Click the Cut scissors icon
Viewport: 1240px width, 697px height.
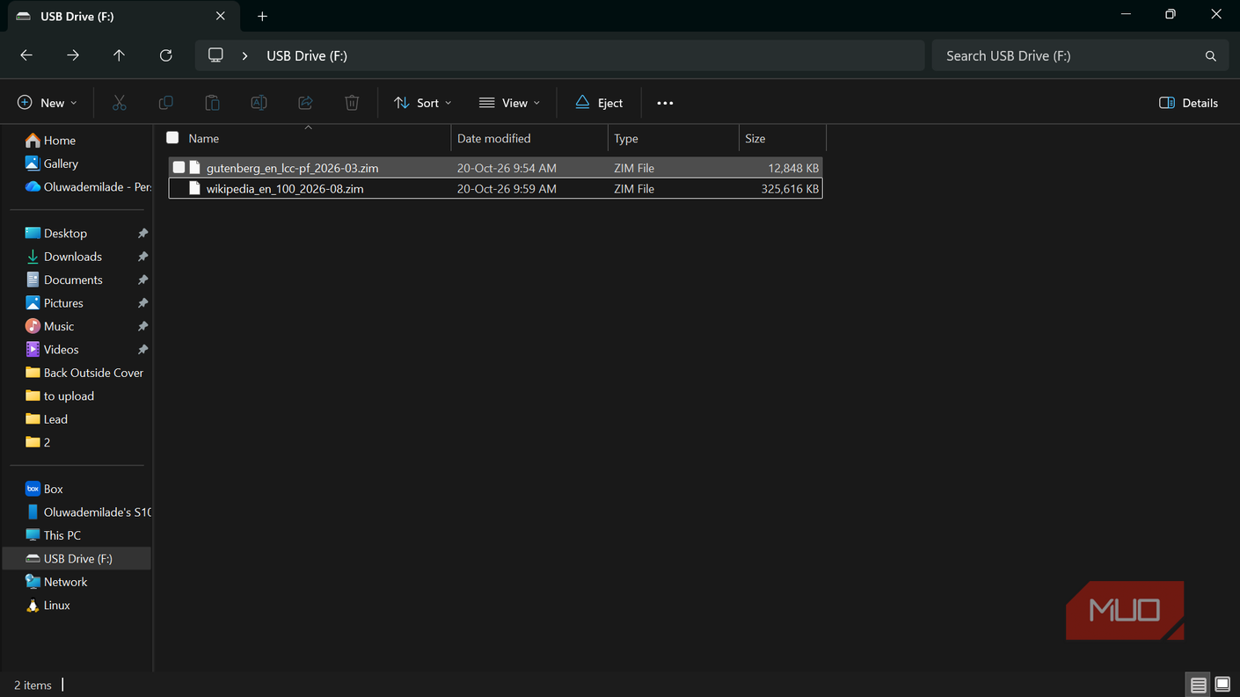[120, 103]
